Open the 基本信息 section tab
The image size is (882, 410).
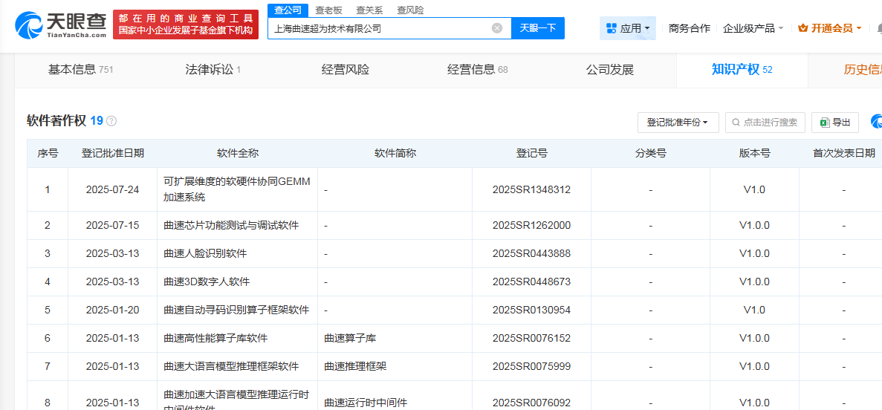coord(80,70)
